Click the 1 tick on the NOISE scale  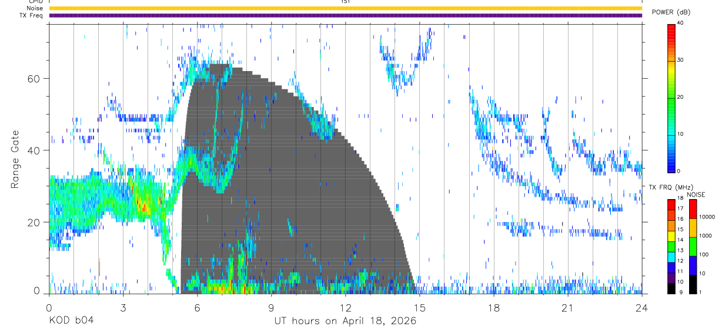click(701, 292)
